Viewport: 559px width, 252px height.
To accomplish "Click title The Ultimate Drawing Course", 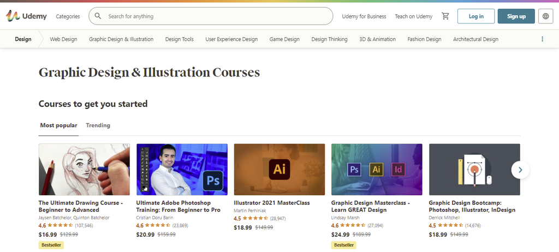I will coord(81,206).
